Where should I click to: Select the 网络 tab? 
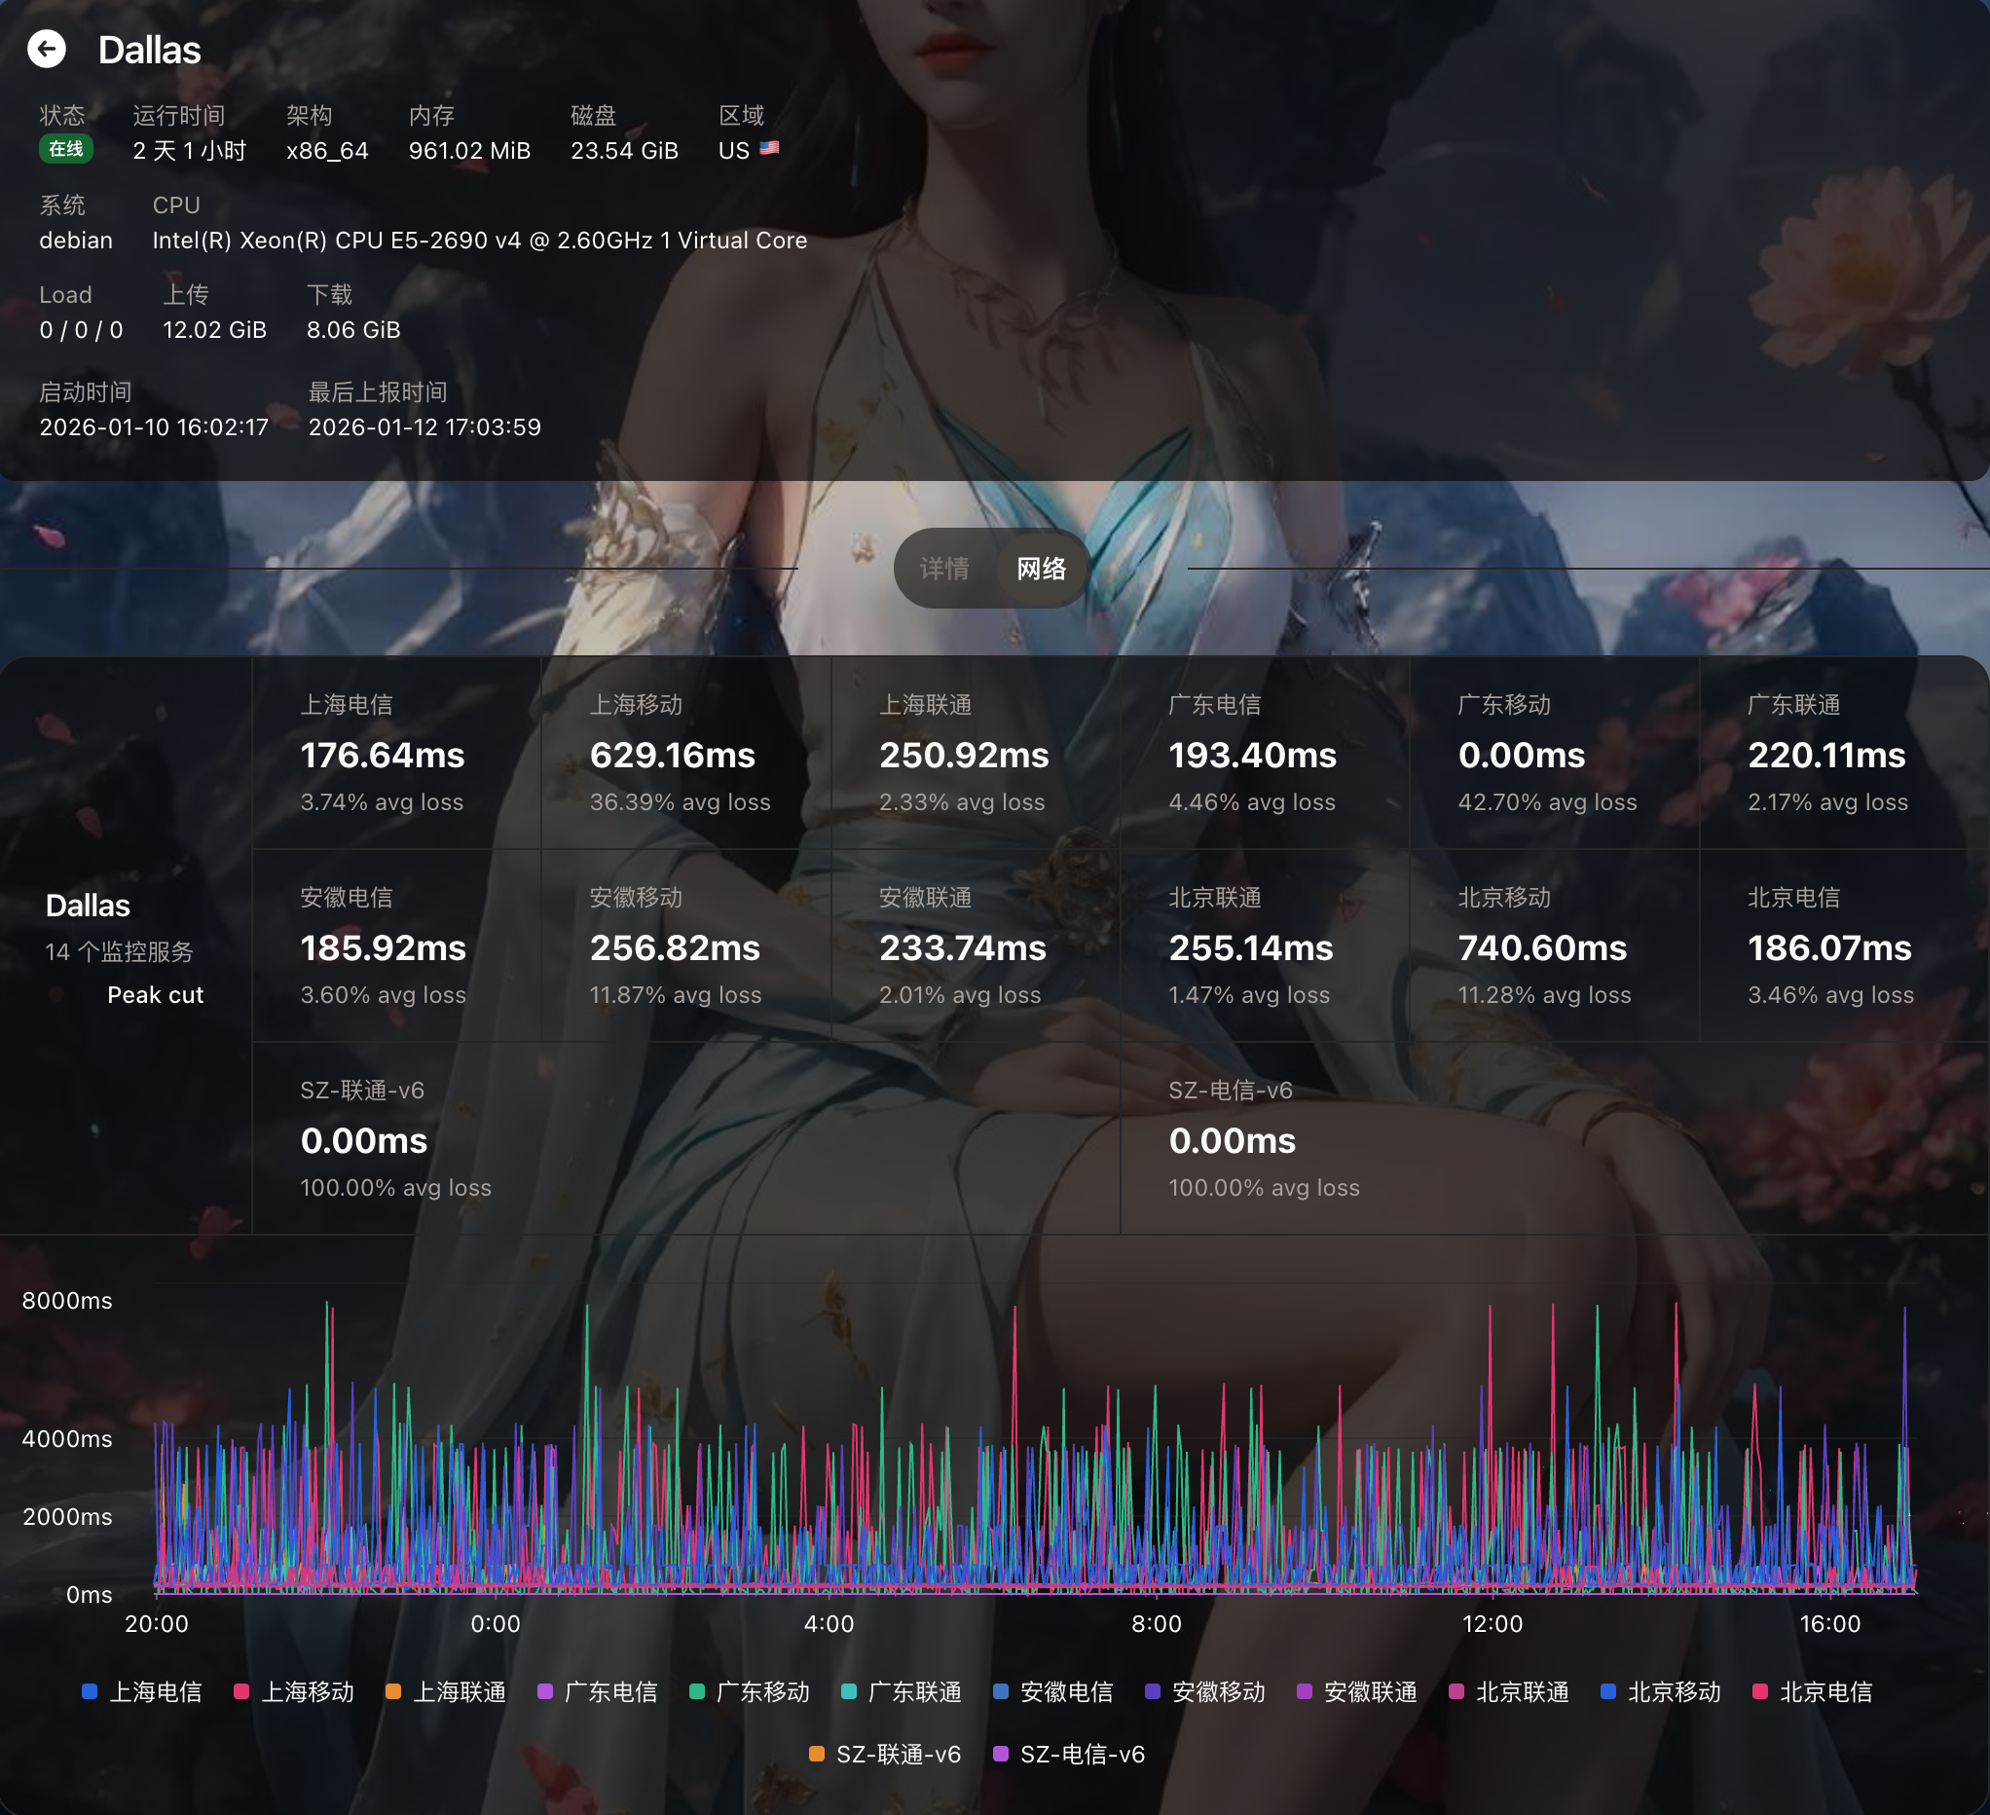(x=1041, y=569)
